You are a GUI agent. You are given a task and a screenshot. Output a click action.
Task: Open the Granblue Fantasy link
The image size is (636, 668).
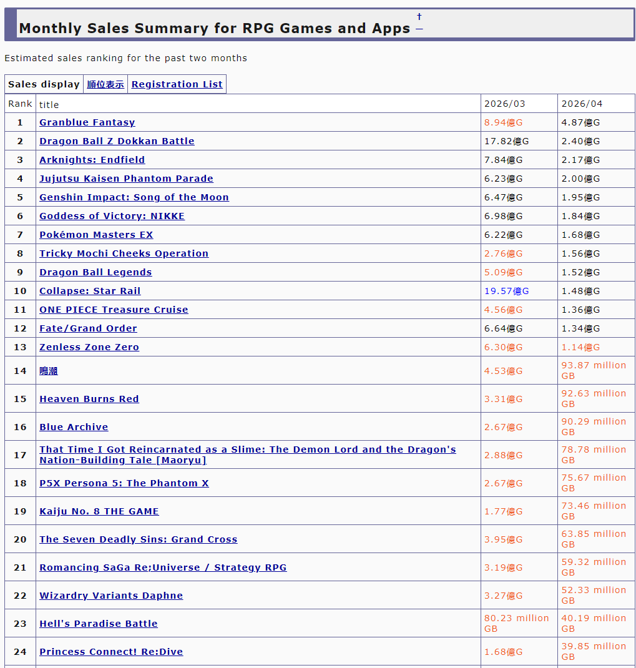[87, 122]
